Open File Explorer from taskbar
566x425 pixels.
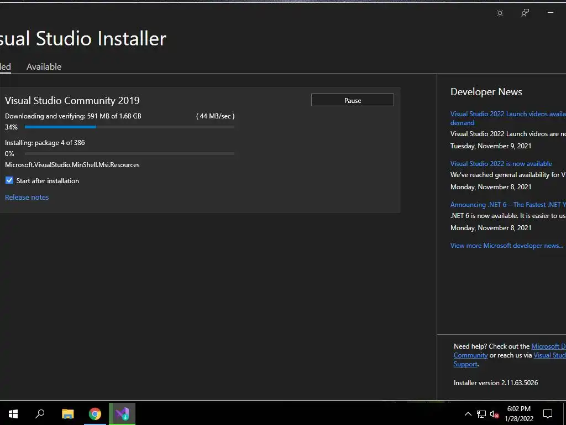click(x=67, y=414)
